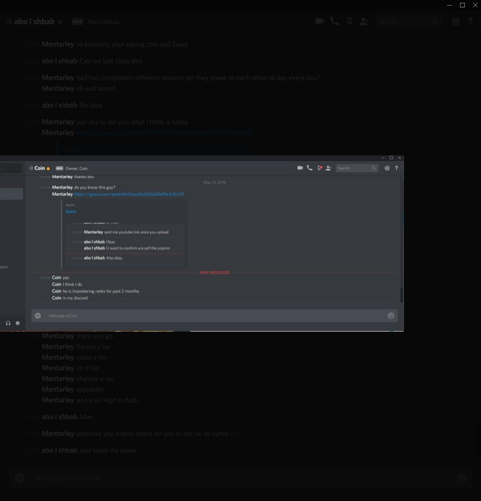Click scrollbar thumb in Coin chat screenshot
The image size is (481, 501).
click(x=402, y=294)
